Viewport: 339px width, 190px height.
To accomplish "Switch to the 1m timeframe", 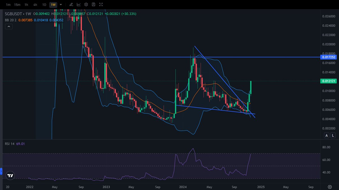I will pyautogui.click(x=8, y=5).
